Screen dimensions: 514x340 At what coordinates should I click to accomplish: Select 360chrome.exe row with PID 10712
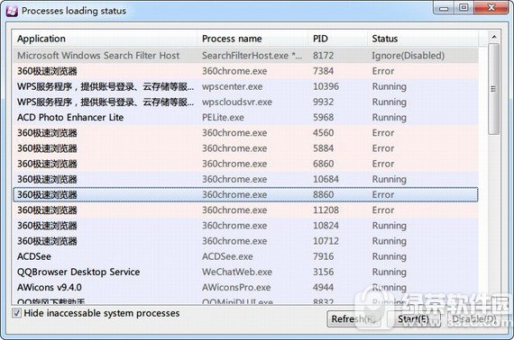click(x=245, y=241)
